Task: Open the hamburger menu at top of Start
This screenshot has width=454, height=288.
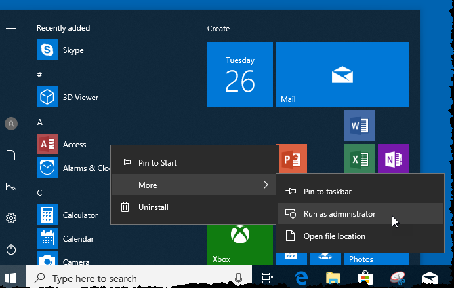Action: coord(11,28)
